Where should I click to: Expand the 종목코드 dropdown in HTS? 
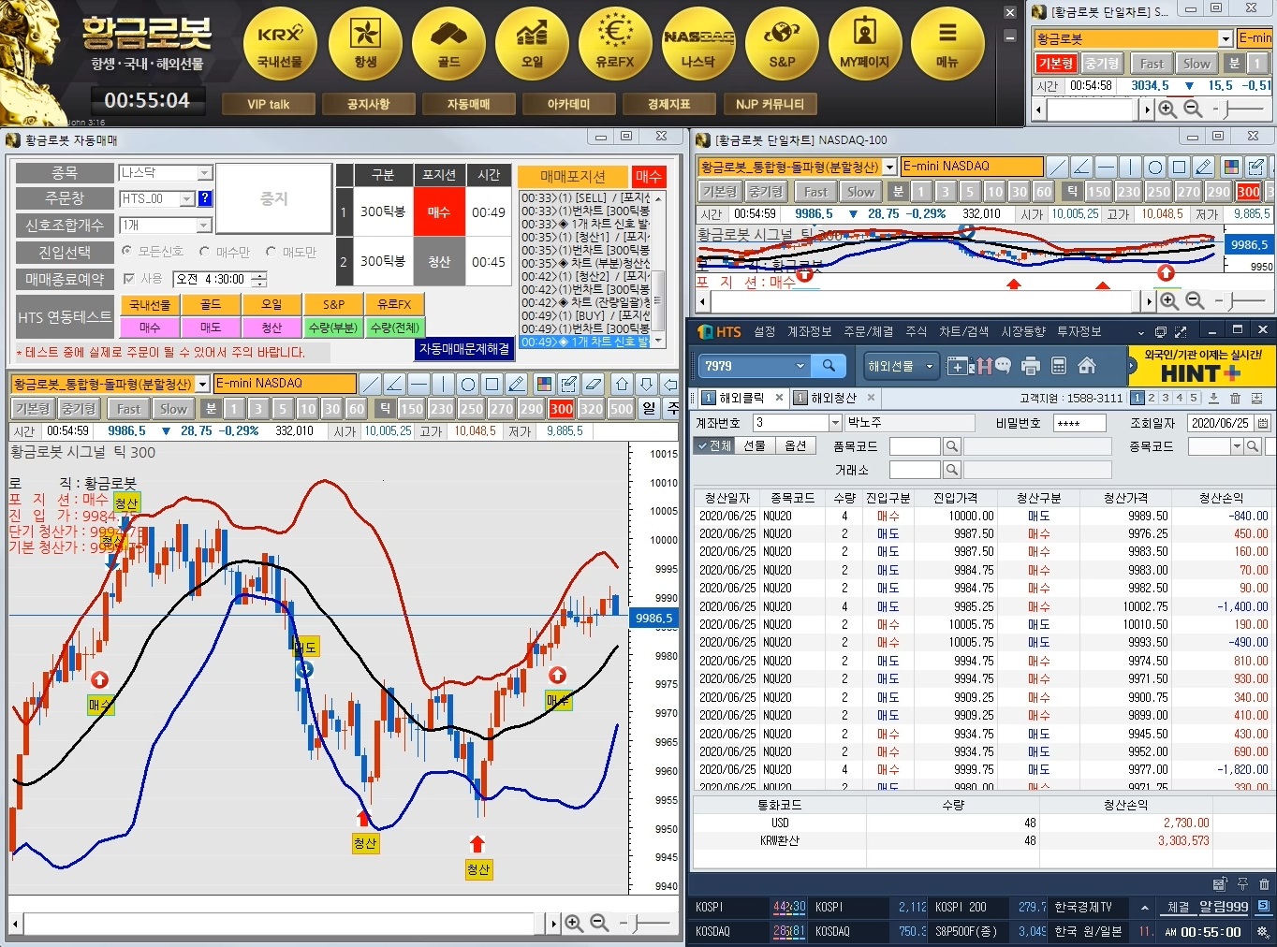click(1238, 446)
